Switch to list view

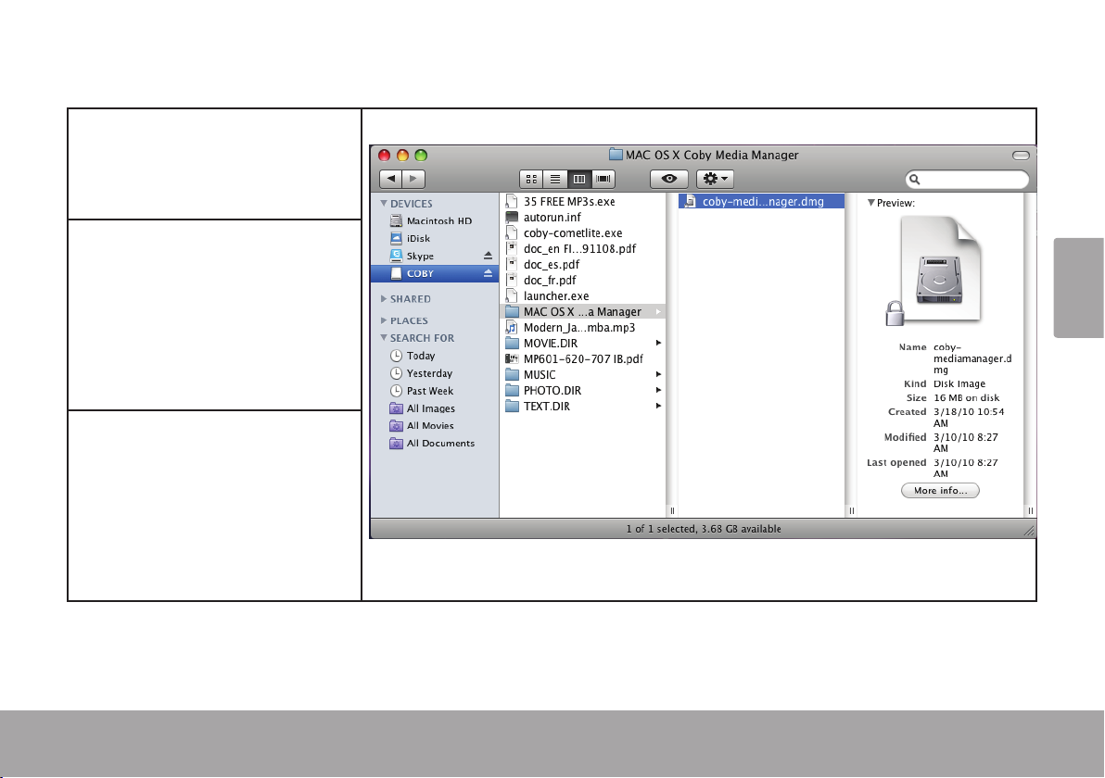pos(555,179)
